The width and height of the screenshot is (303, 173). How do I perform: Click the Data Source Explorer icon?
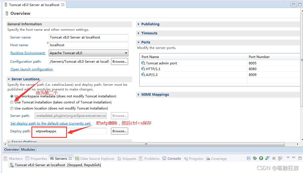click(x=77, y=158)
